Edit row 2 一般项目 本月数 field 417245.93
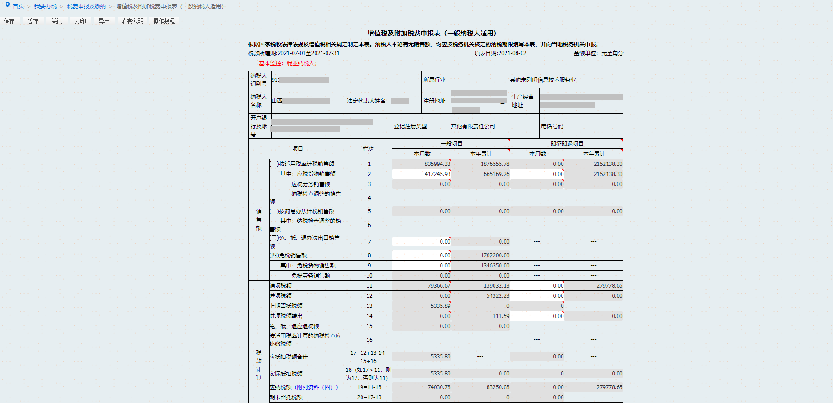833x403 pixels. click(421, 174)
